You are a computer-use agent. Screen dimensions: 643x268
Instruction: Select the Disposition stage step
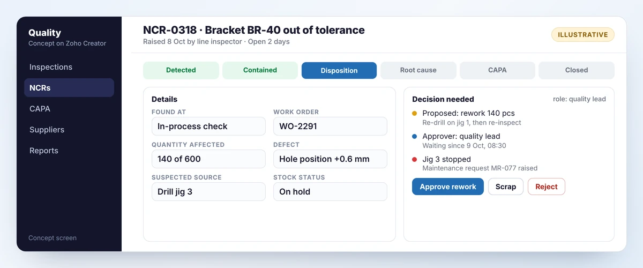click(339, 70)
